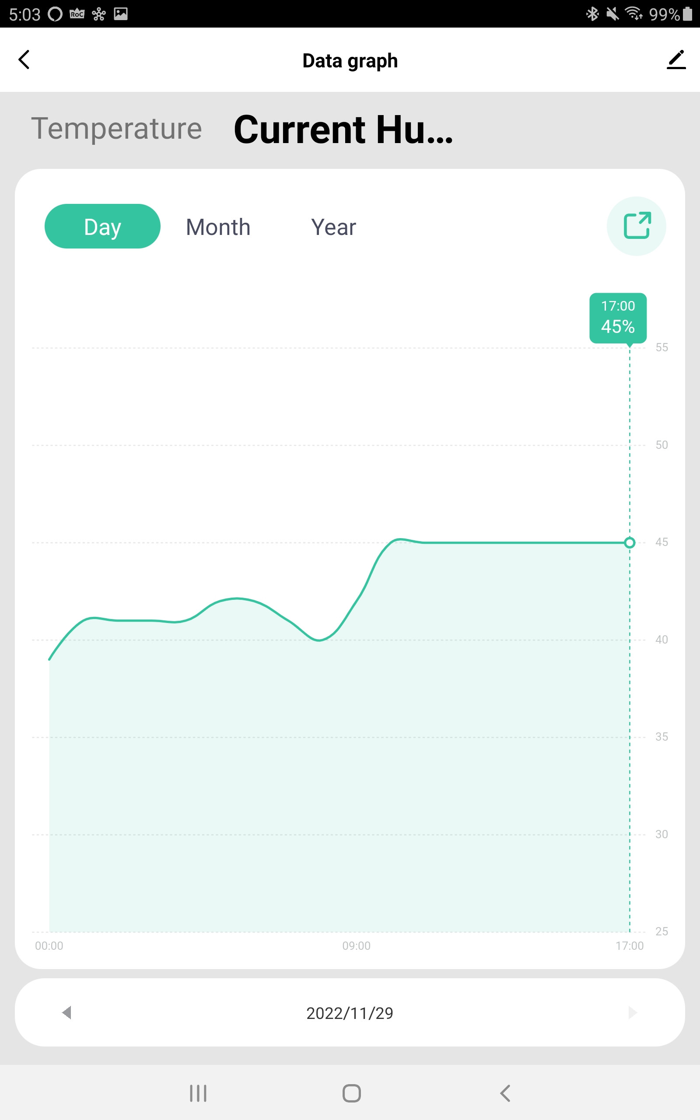Tap the export graph share icon
The width and height of the screenshot is (700, 1120).
point(637,226)
